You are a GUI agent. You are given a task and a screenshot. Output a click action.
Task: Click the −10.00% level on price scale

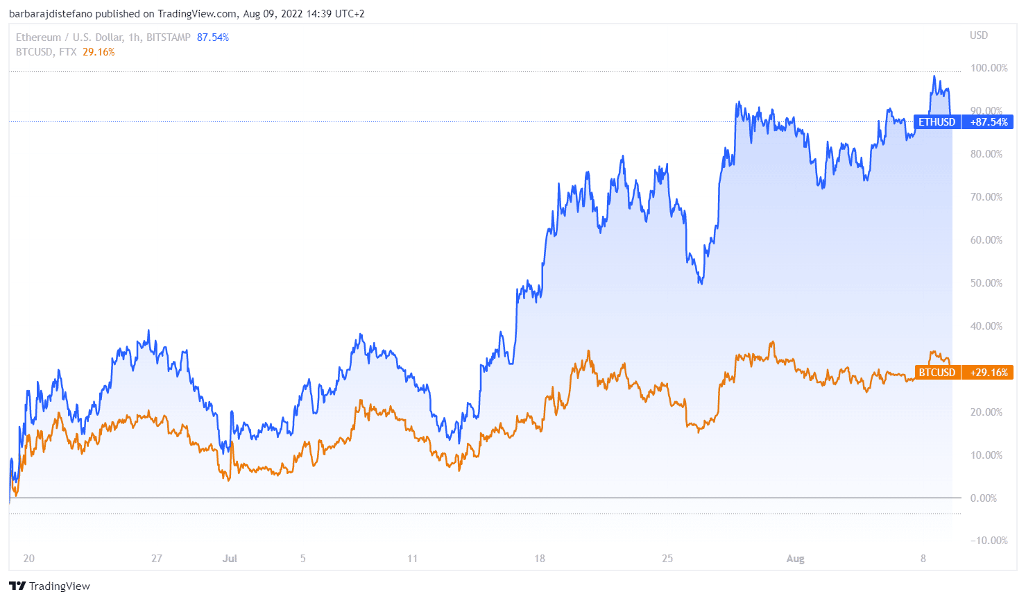989,541
